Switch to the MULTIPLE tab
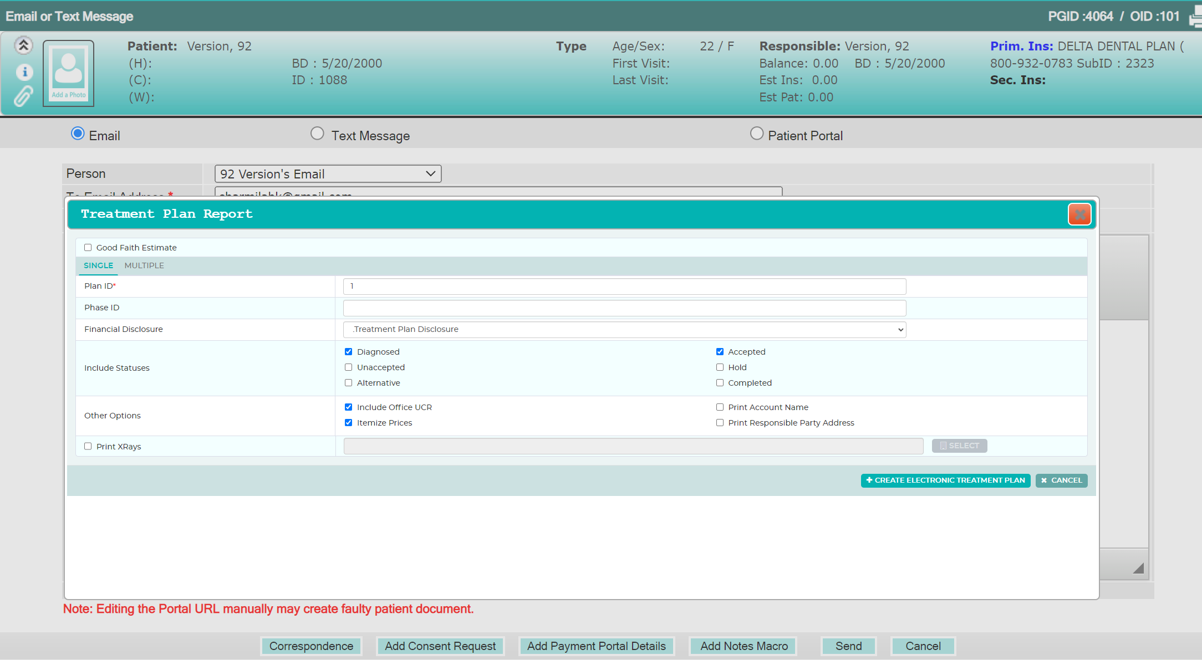This screenshot has width=1202, height=660. 144,265
